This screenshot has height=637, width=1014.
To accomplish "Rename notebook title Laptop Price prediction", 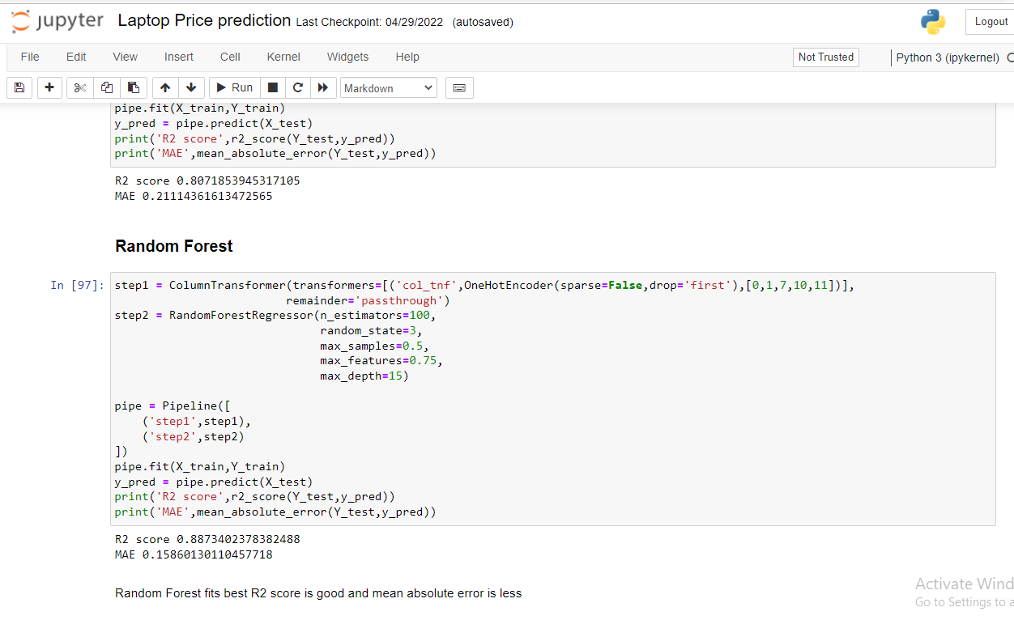I will pos(204,21).
